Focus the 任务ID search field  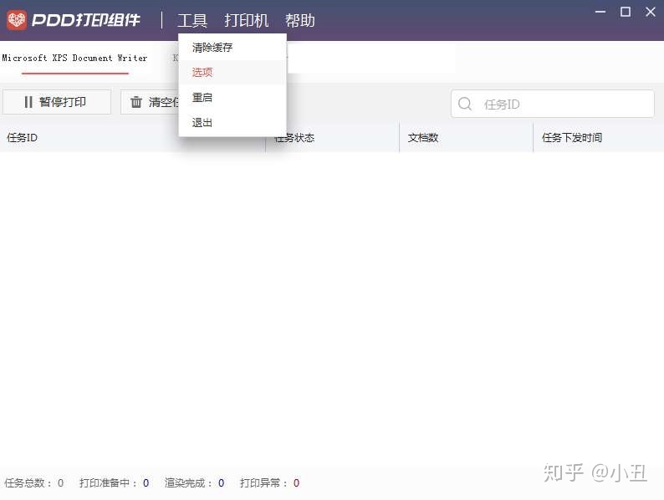pyautogui.click(x=553, y=104)
